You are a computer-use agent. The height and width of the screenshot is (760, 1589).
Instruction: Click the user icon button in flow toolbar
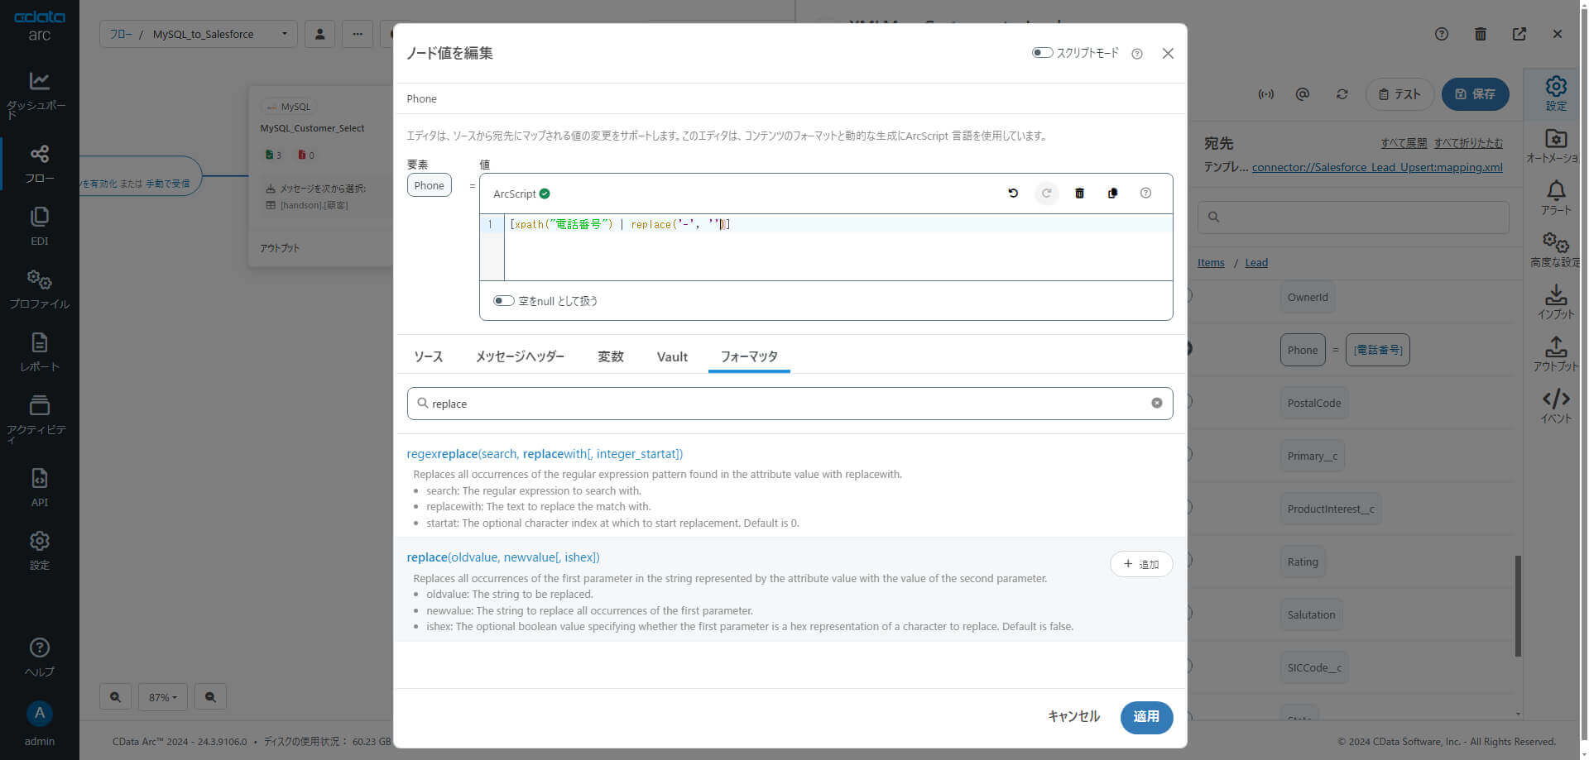pyautogui.click(x=319, y=34)
